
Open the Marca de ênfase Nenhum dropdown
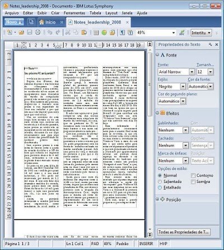[x=185, y=161]
